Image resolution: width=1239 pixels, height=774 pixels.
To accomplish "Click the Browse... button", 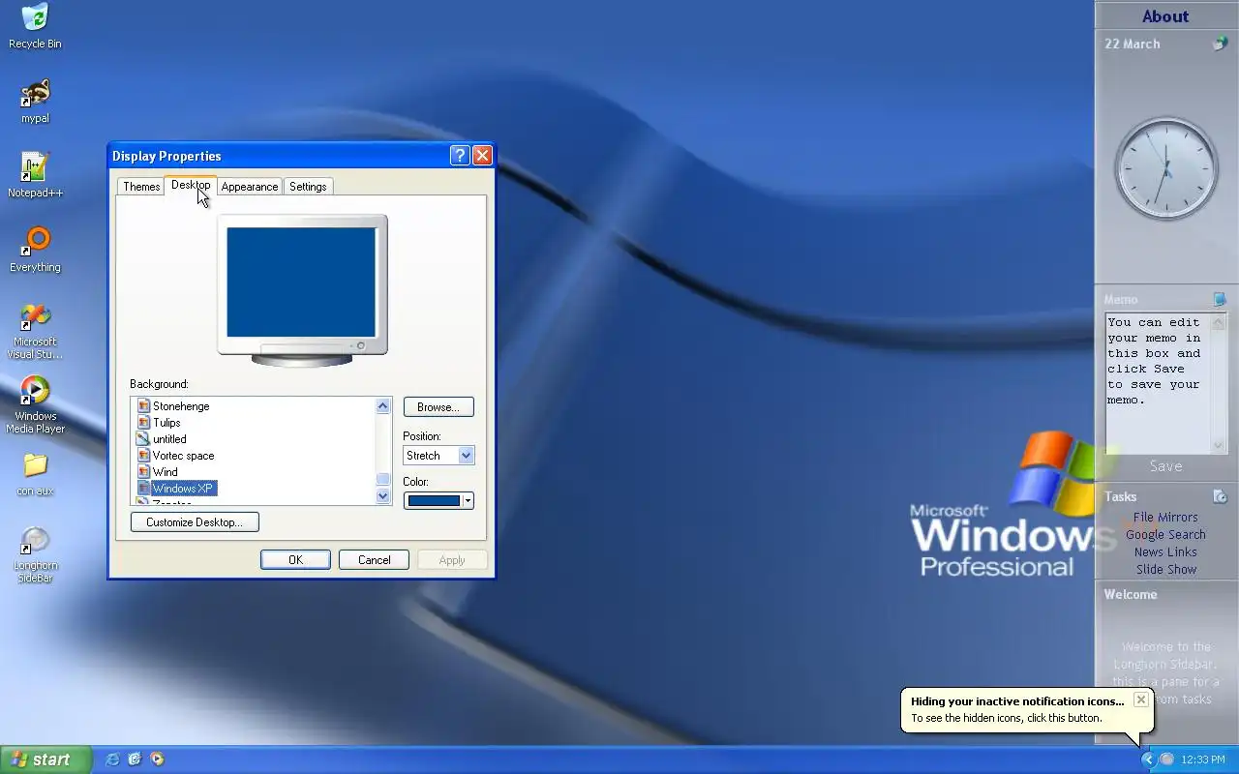I will [438, 407].
